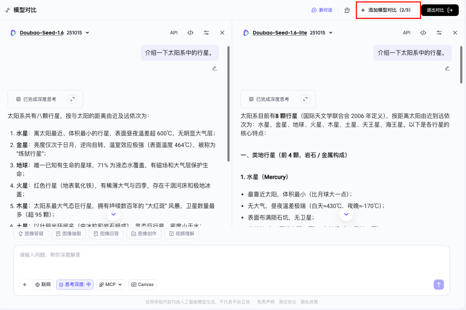Expand deep thinking details in right panel
Screen dimensions: 466x310
pyautogui.click(x=305, y=99)
